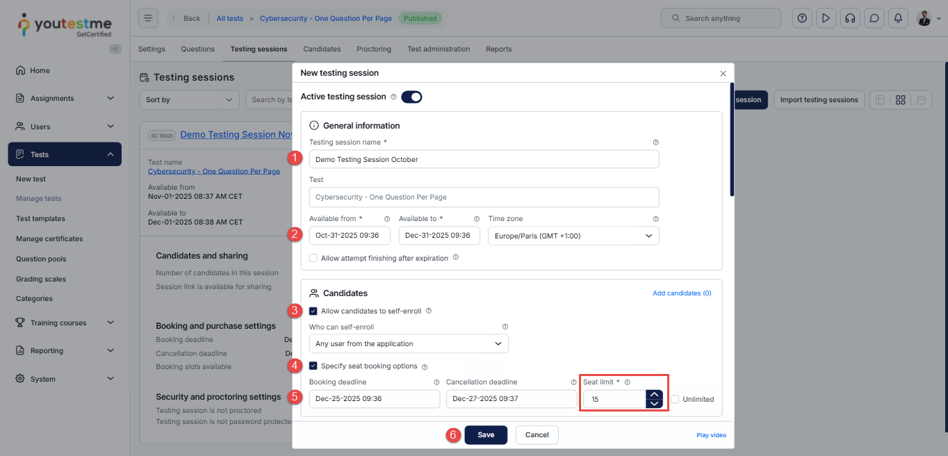This screenshot has width=948, height=456.
Task: Expand the Sort by dropdown
Action: pyautogui.click(x=189, y=100)
